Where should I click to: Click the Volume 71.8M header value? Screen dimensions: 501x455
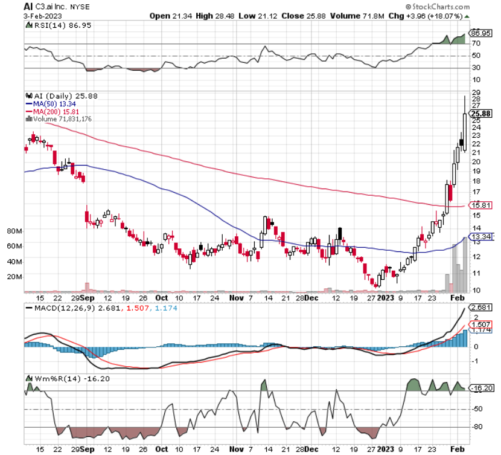point(357,16)
